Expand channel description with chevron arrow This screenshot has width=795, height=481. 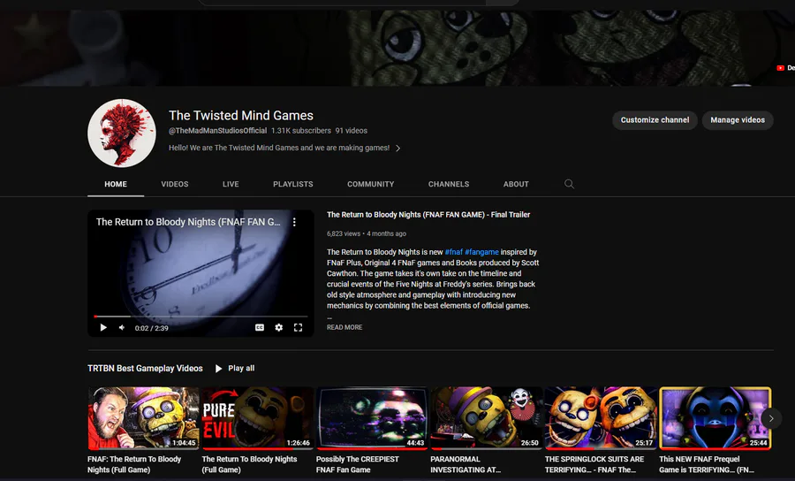(398, 149)
